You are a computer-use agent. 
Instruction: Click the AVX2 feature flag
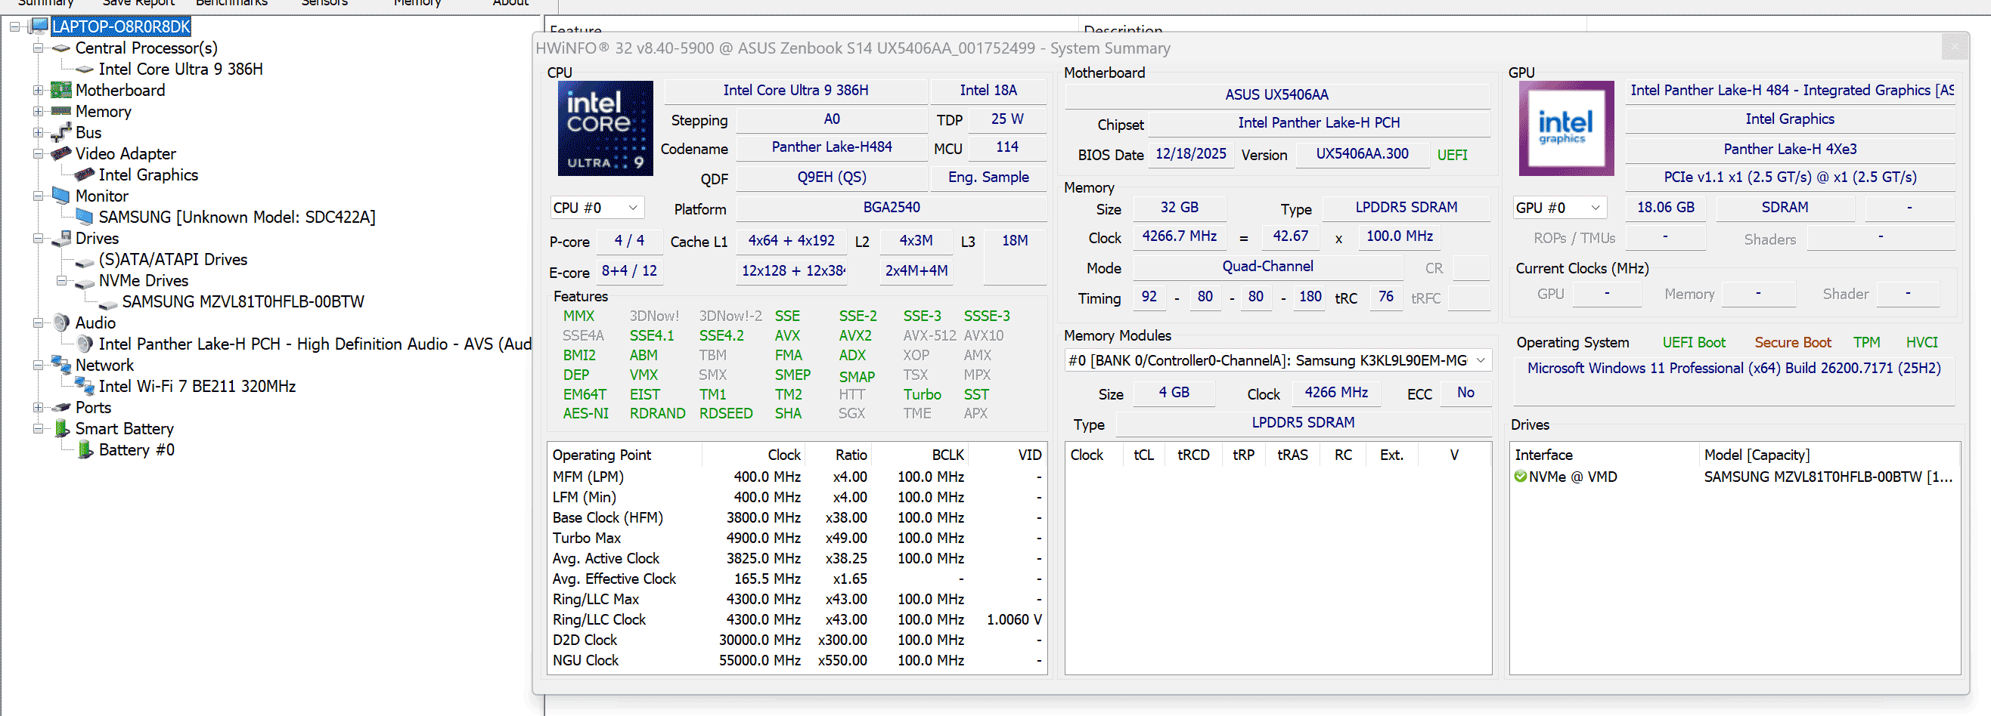point(854,336)
